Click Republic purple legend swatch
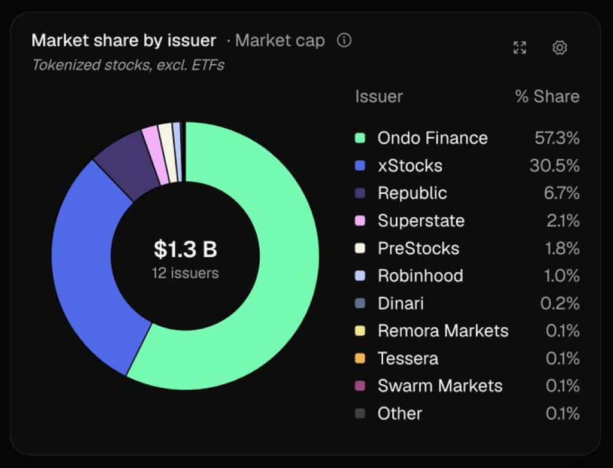This screenshot has width=613, height=468. [x=360, y=193]
